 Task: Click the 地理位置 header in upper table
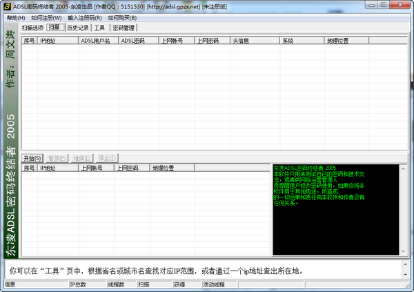tap(346, 41)
